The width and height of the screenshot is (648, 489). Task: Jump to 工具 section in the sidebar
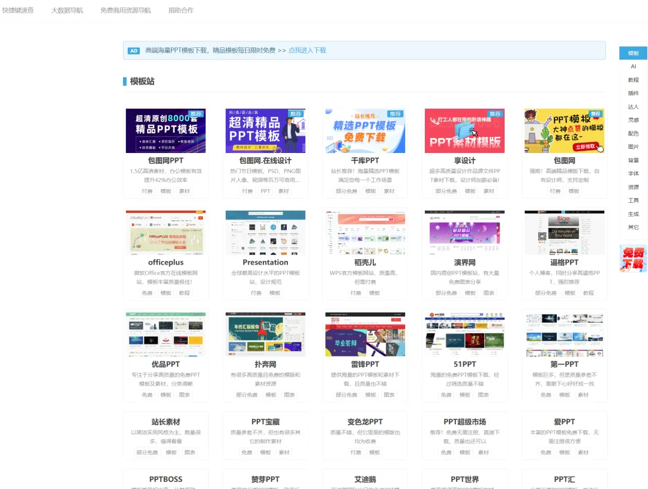tap(633, 200)
